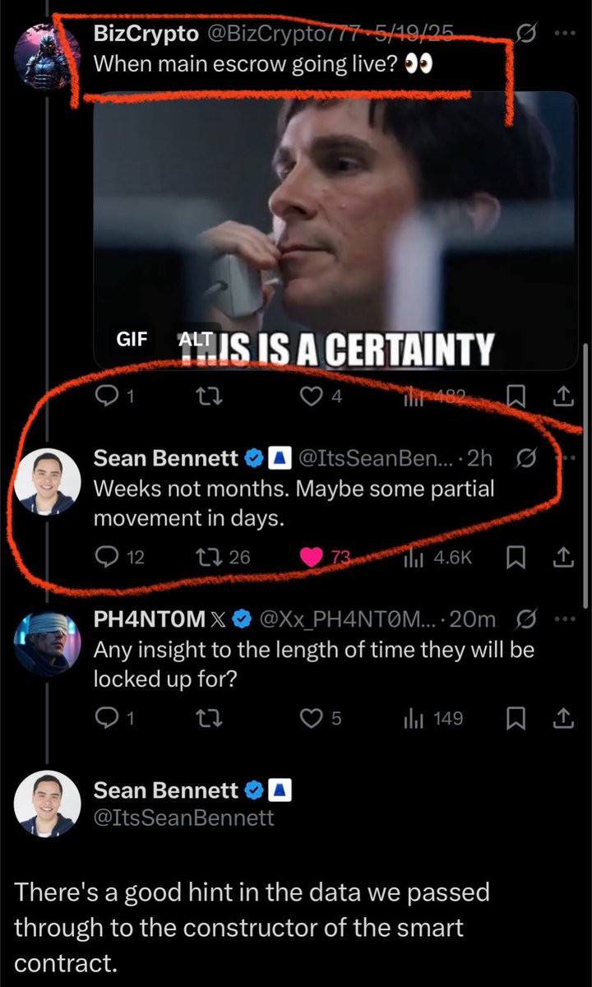This screenshot has width=592, height=987.
Task: Unlike Sean Bennett's post with 73 likes
Action: click(x=311, y=558)
